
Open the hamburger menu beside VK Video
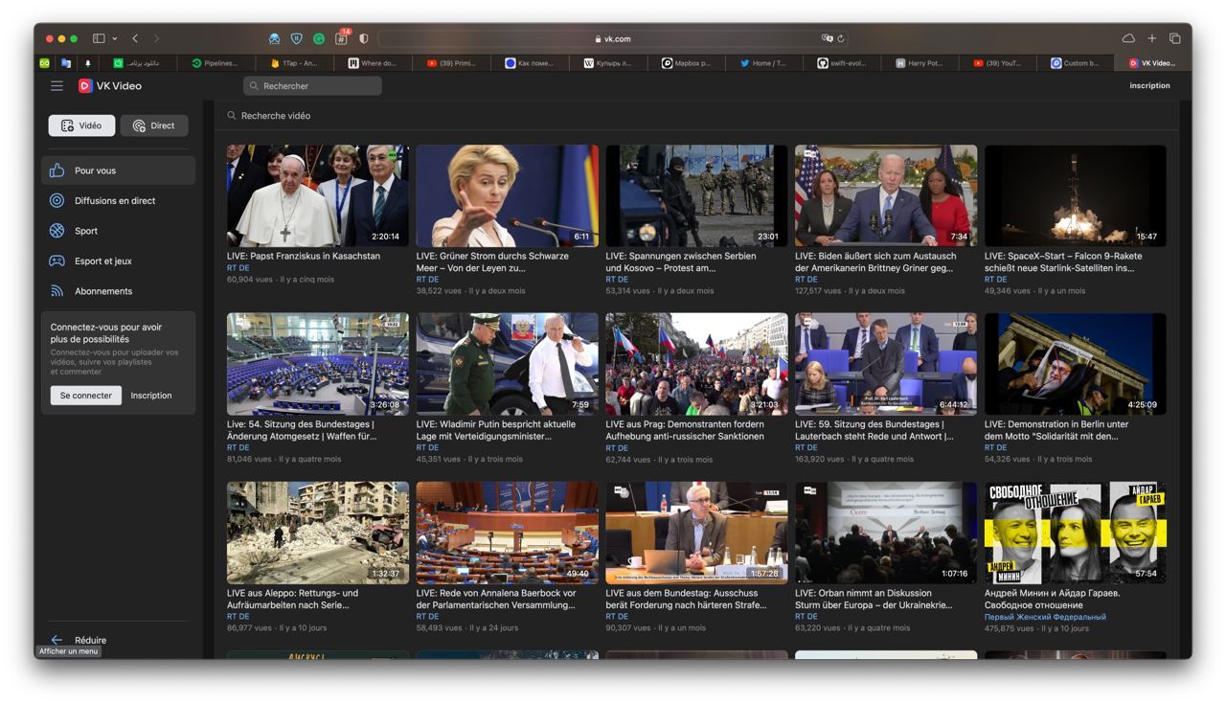(57, 85)
